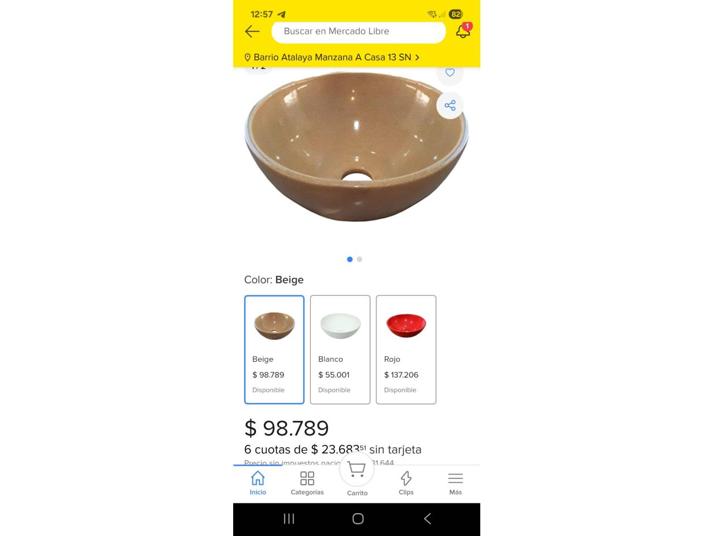
Task: Tap Android recent apps button
Action: coord(289,519)
